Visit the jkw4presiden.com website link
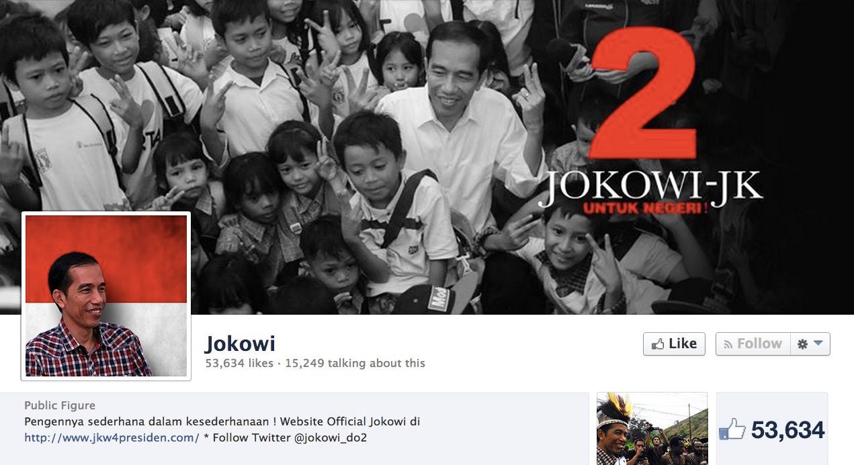This screenshot has height=465, width=854. point(112,437)
